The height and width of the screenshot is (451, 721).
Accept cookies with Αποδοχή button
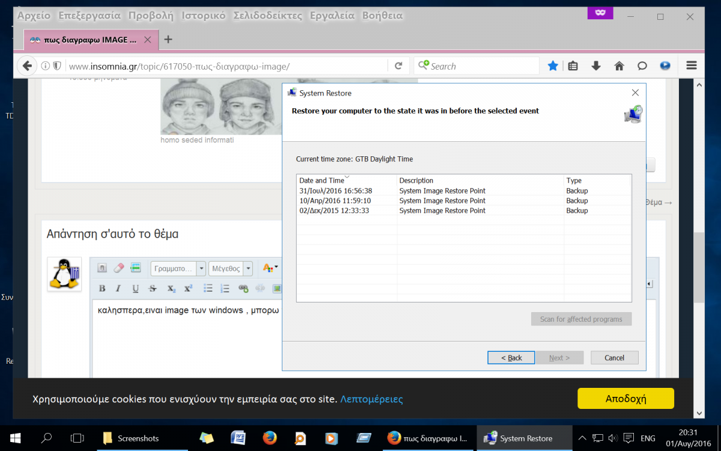tap(625, 398)
